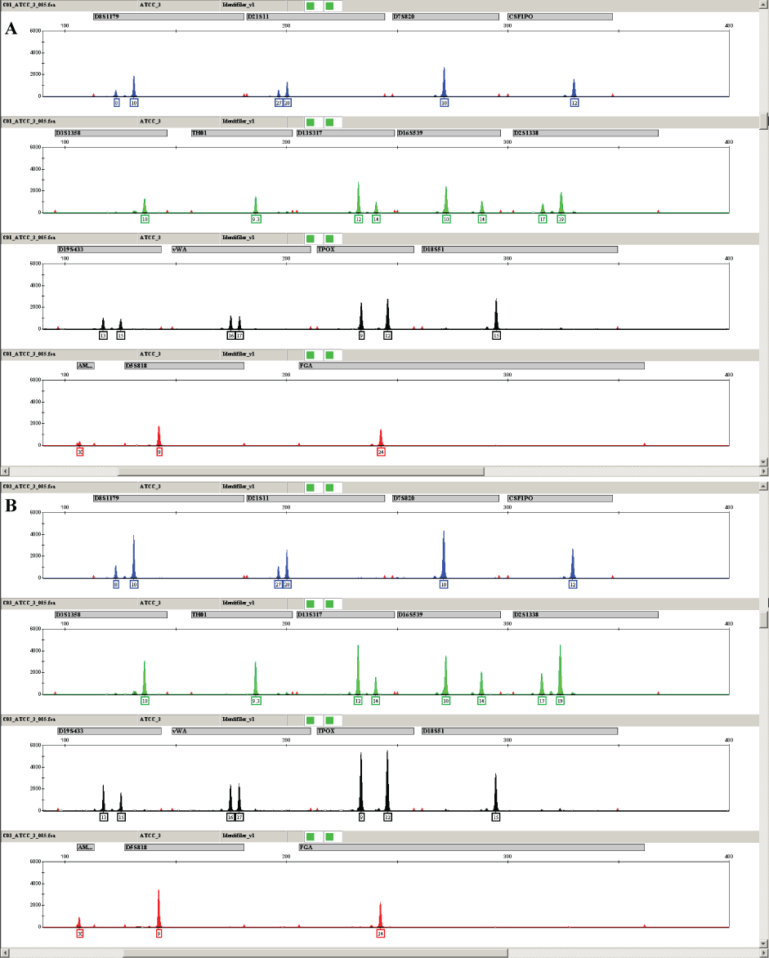
Task: Click second green quality square in C01 D3S1358 header
Action: click(x=330, y=123)
